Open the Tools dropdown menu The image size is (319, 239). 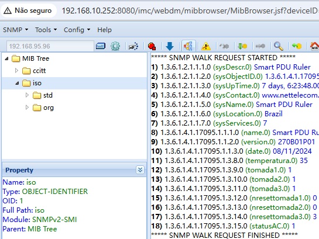click(46, 30)
